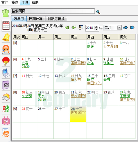Viewport: 138px width, 142px height.
Task: Go to previous year green double arrow
Action: 67,28
